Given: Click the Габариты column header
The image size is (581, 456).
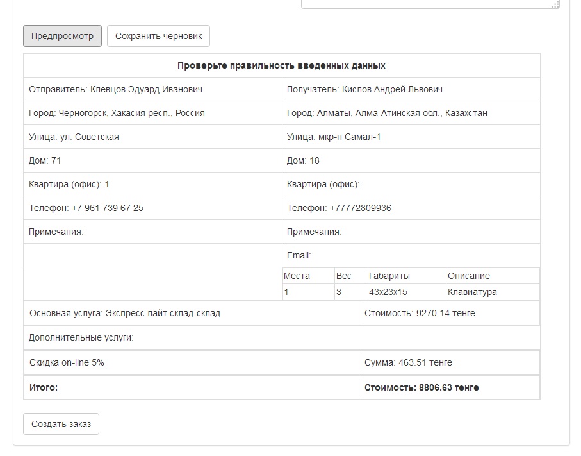Looking at the screenshot, I should pyautogui.click(x=389, y=276).
